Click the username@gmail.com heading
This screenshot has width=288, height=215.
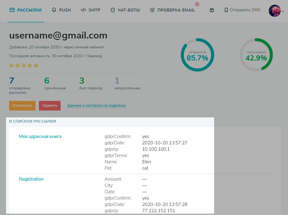[x=58, y=35]
